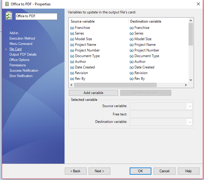The height and width of the screenshot is (180, 204).
Task: Open Output PDF Details page
Action: click(x=23, y=54)
